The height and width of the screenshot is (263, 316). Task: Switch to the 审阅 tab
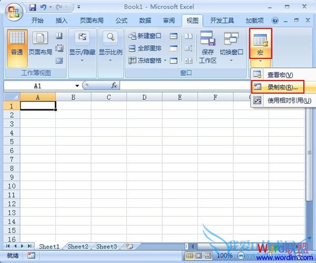[169, 21]
